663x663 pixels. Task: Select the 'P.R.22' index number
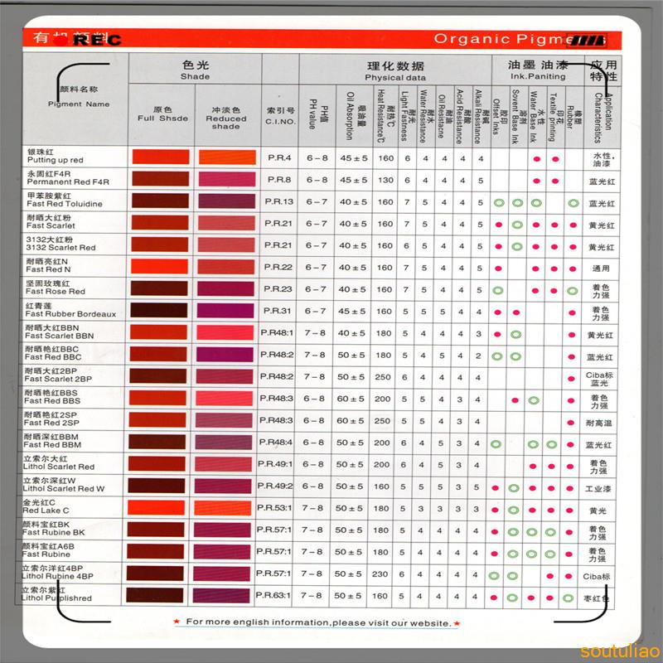pos(278,267)
